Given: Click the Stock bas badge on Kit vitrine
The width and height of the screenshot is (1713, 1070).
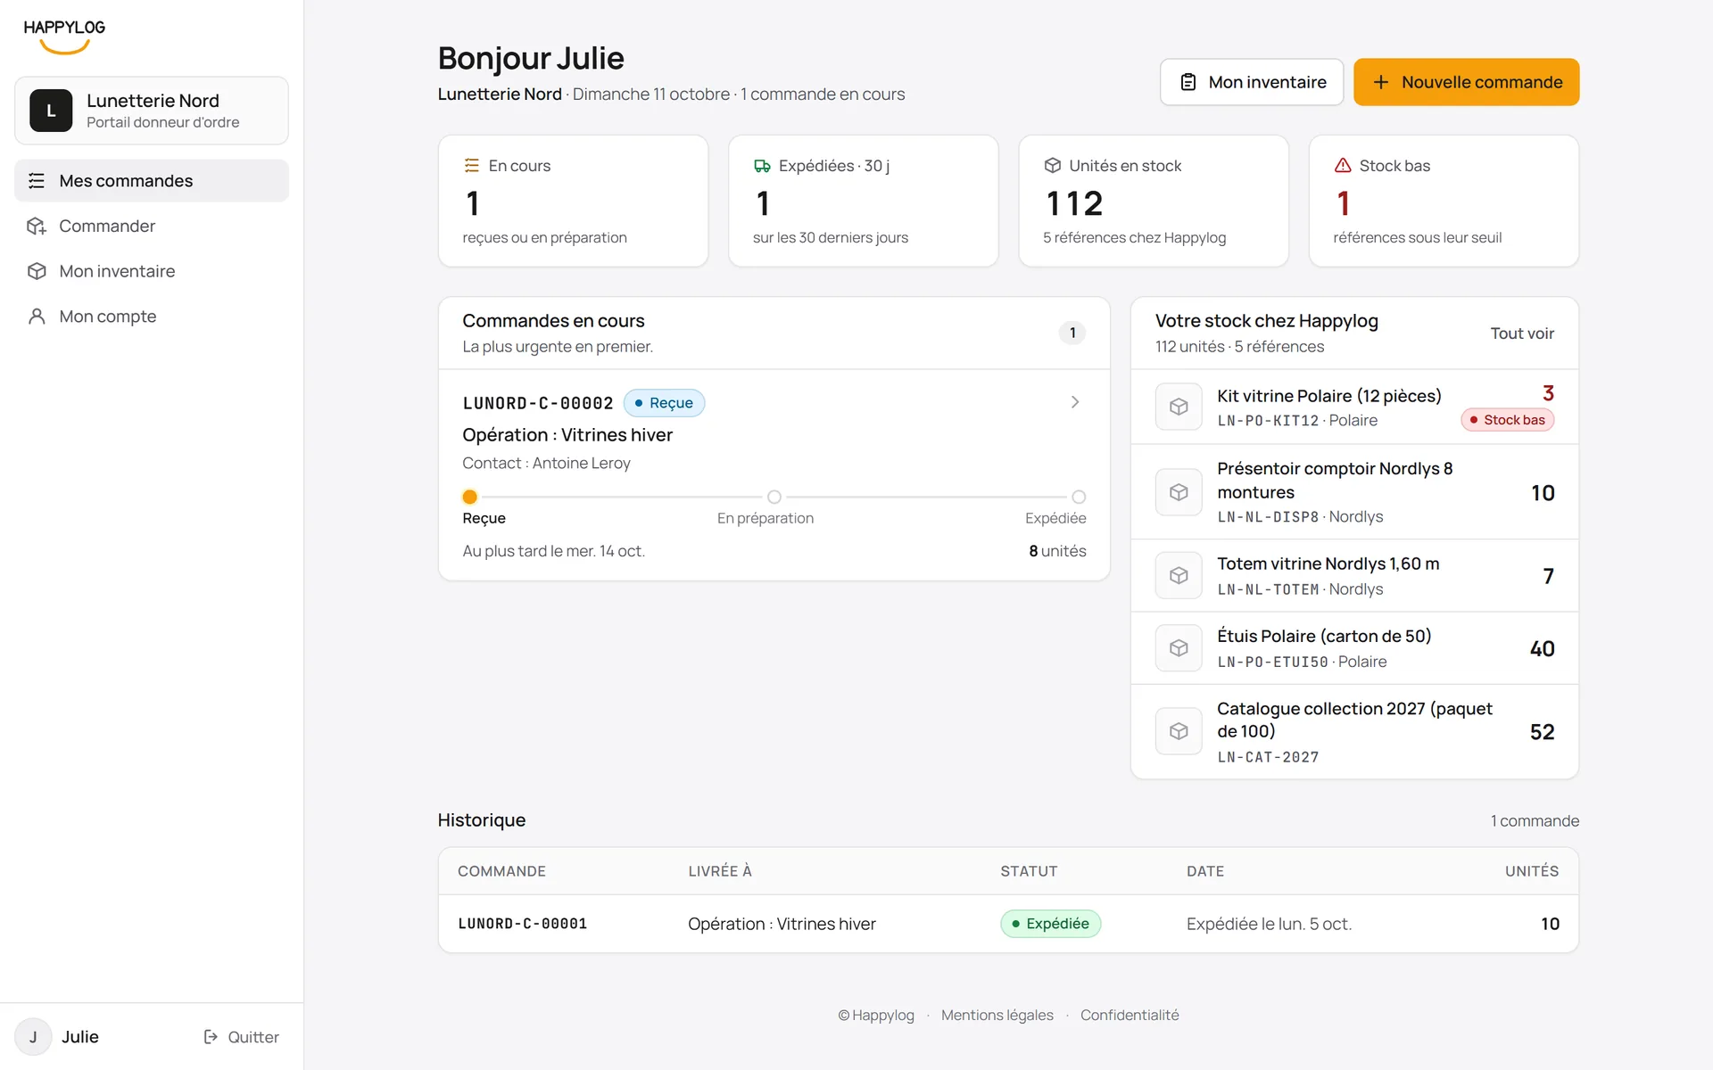Looking at the screenshot, I should pyautogui.click(x=1507, y=420).
